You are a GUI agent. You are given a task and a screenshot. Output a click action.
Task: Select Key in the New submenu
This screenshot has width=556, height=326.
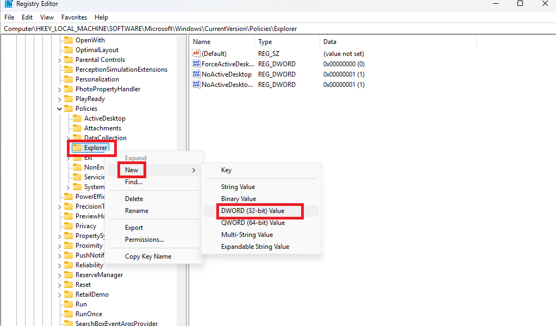[x=261, y=170]
